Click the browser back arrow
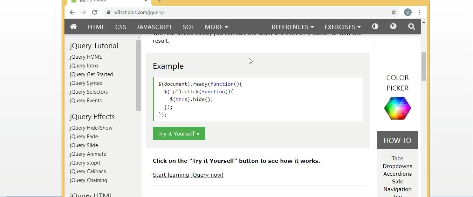Screen dimensions: 473x197 [x=72, y=12]
